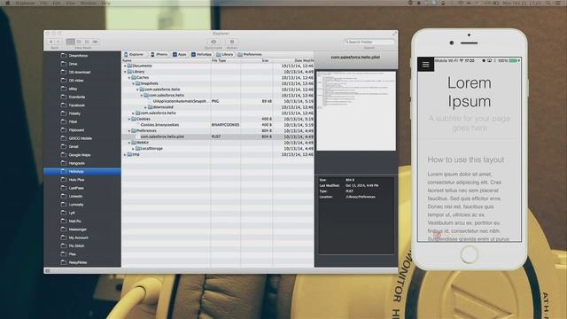This screenshot has height=319, width=567.
Task: Sort by the File Type column header
Action: coord(226,61)
